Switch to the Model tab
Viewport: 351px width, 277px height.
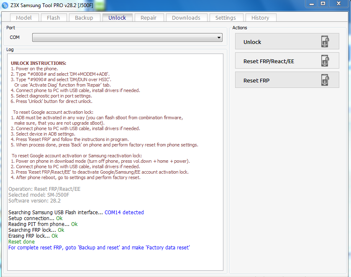tap(24, 18)
